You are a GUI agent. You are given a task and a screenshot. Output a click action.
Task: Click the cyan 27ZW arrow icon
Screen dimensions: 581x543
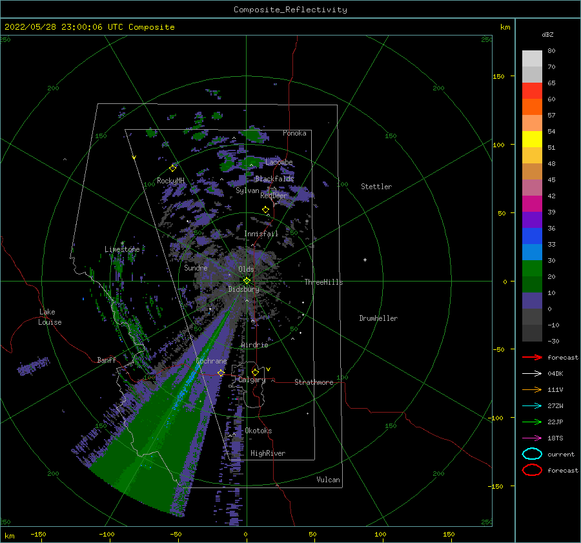coord(532,406)
